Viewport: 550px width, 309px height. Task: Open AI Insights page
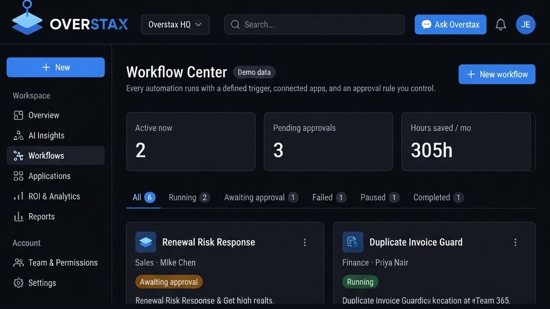[56, 136]
